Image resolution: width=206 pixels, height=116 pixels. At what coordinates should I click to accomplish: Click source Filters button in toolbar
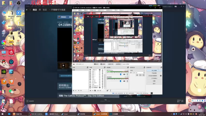103,64
